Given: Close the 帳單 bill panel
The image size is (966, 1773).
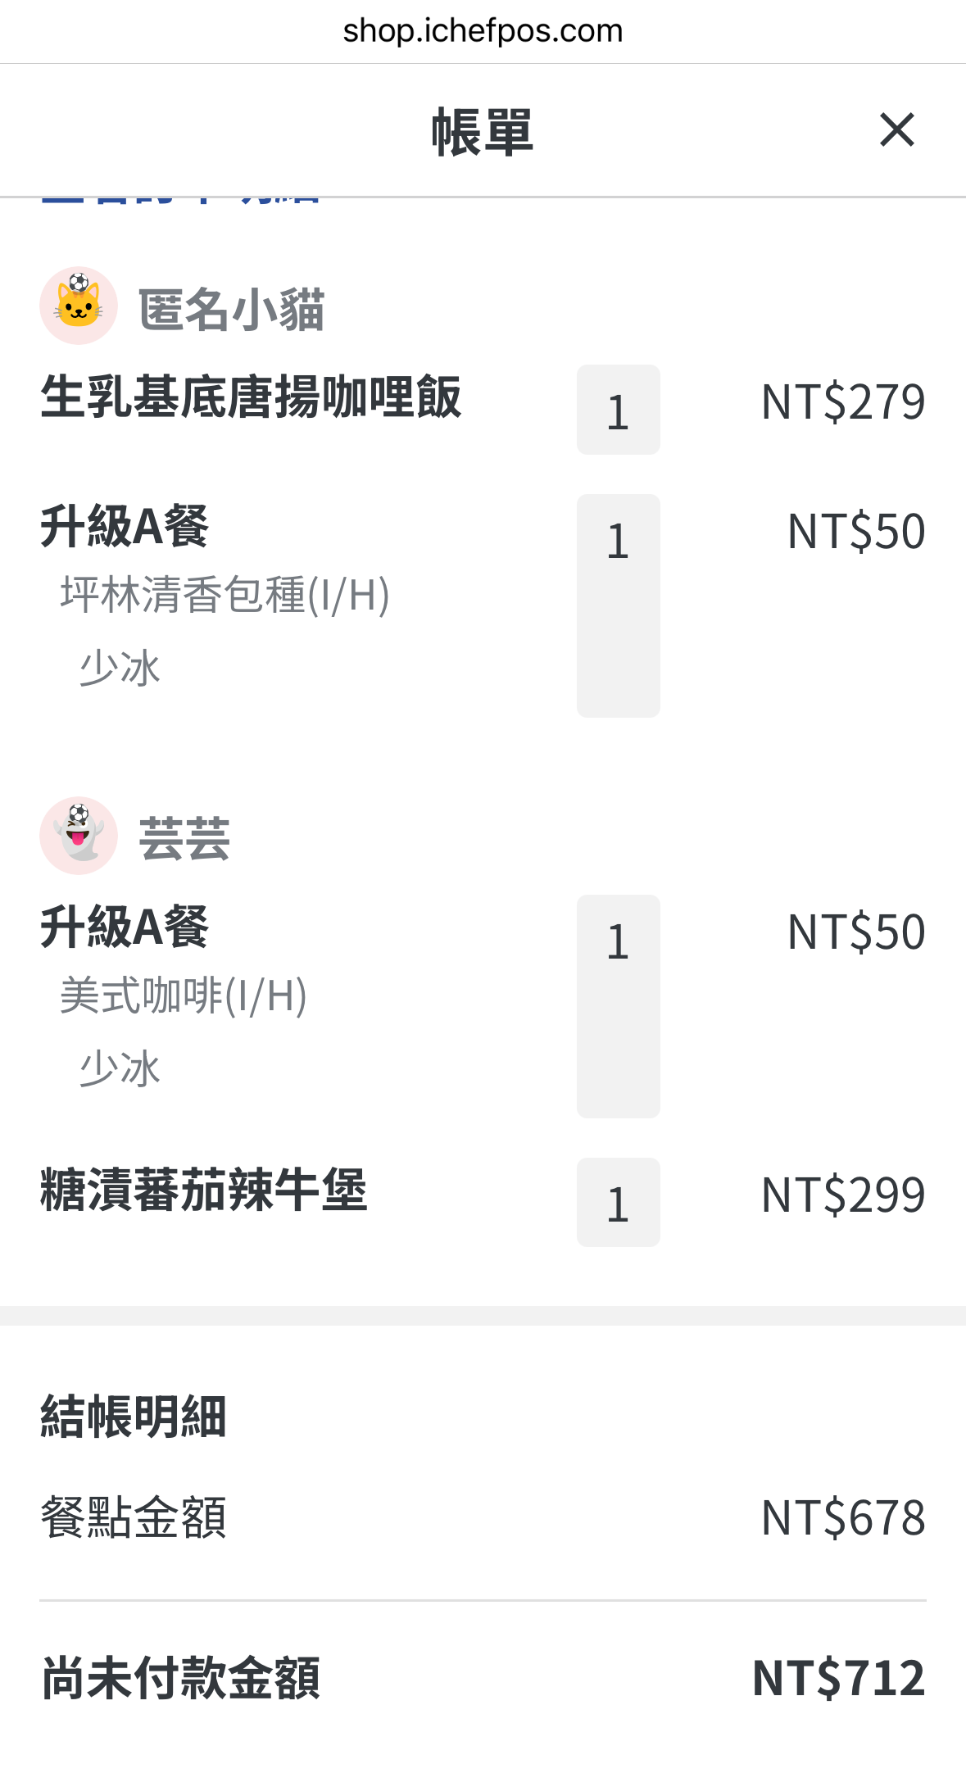Looking at the screenshot, I should (896, 130).
